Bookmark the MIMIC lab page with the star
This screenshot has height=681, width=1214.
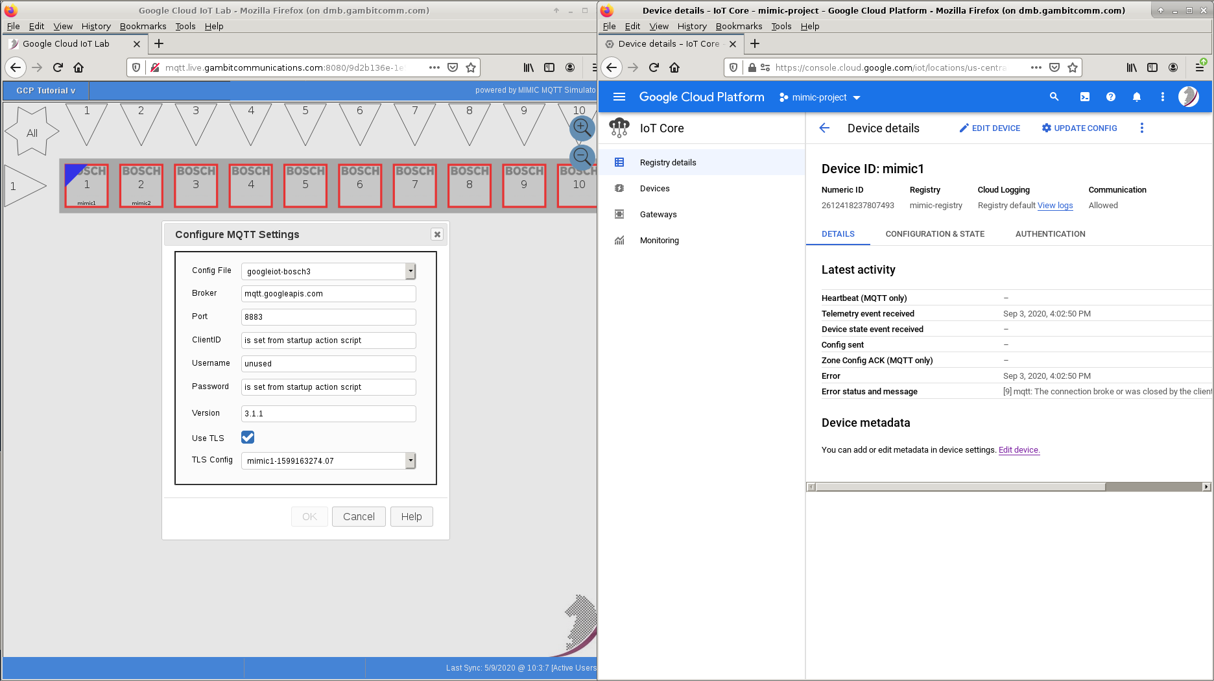point(471,67)
